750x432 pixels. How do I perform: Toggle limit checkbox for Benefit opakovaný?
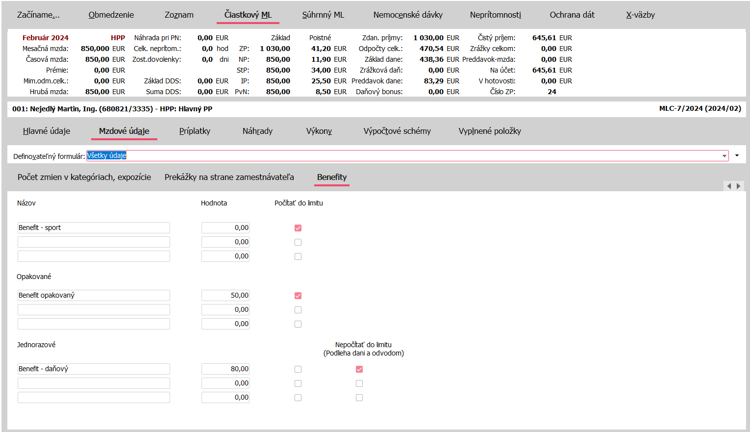click(x=298, y=296)
